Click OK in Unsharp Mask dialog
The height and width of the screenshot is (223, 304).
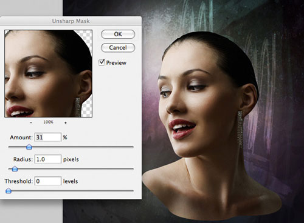tap(118, 34)
